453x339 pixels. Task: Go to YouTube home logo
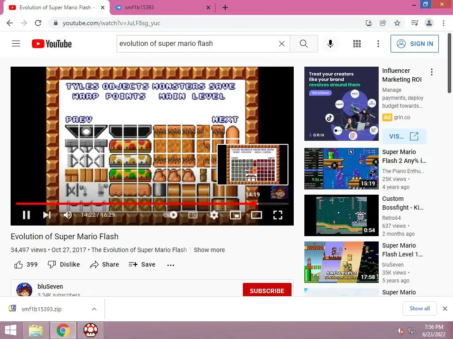tap(52, 44)
